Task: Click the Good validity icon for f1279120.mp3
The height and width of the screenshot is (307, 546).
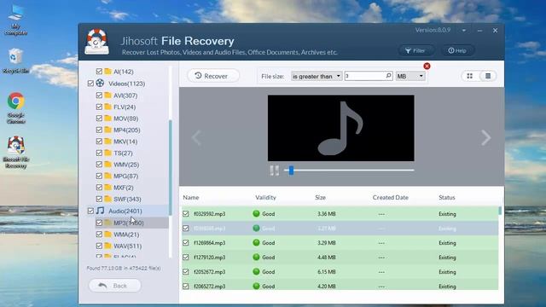Action: [256, 258]
